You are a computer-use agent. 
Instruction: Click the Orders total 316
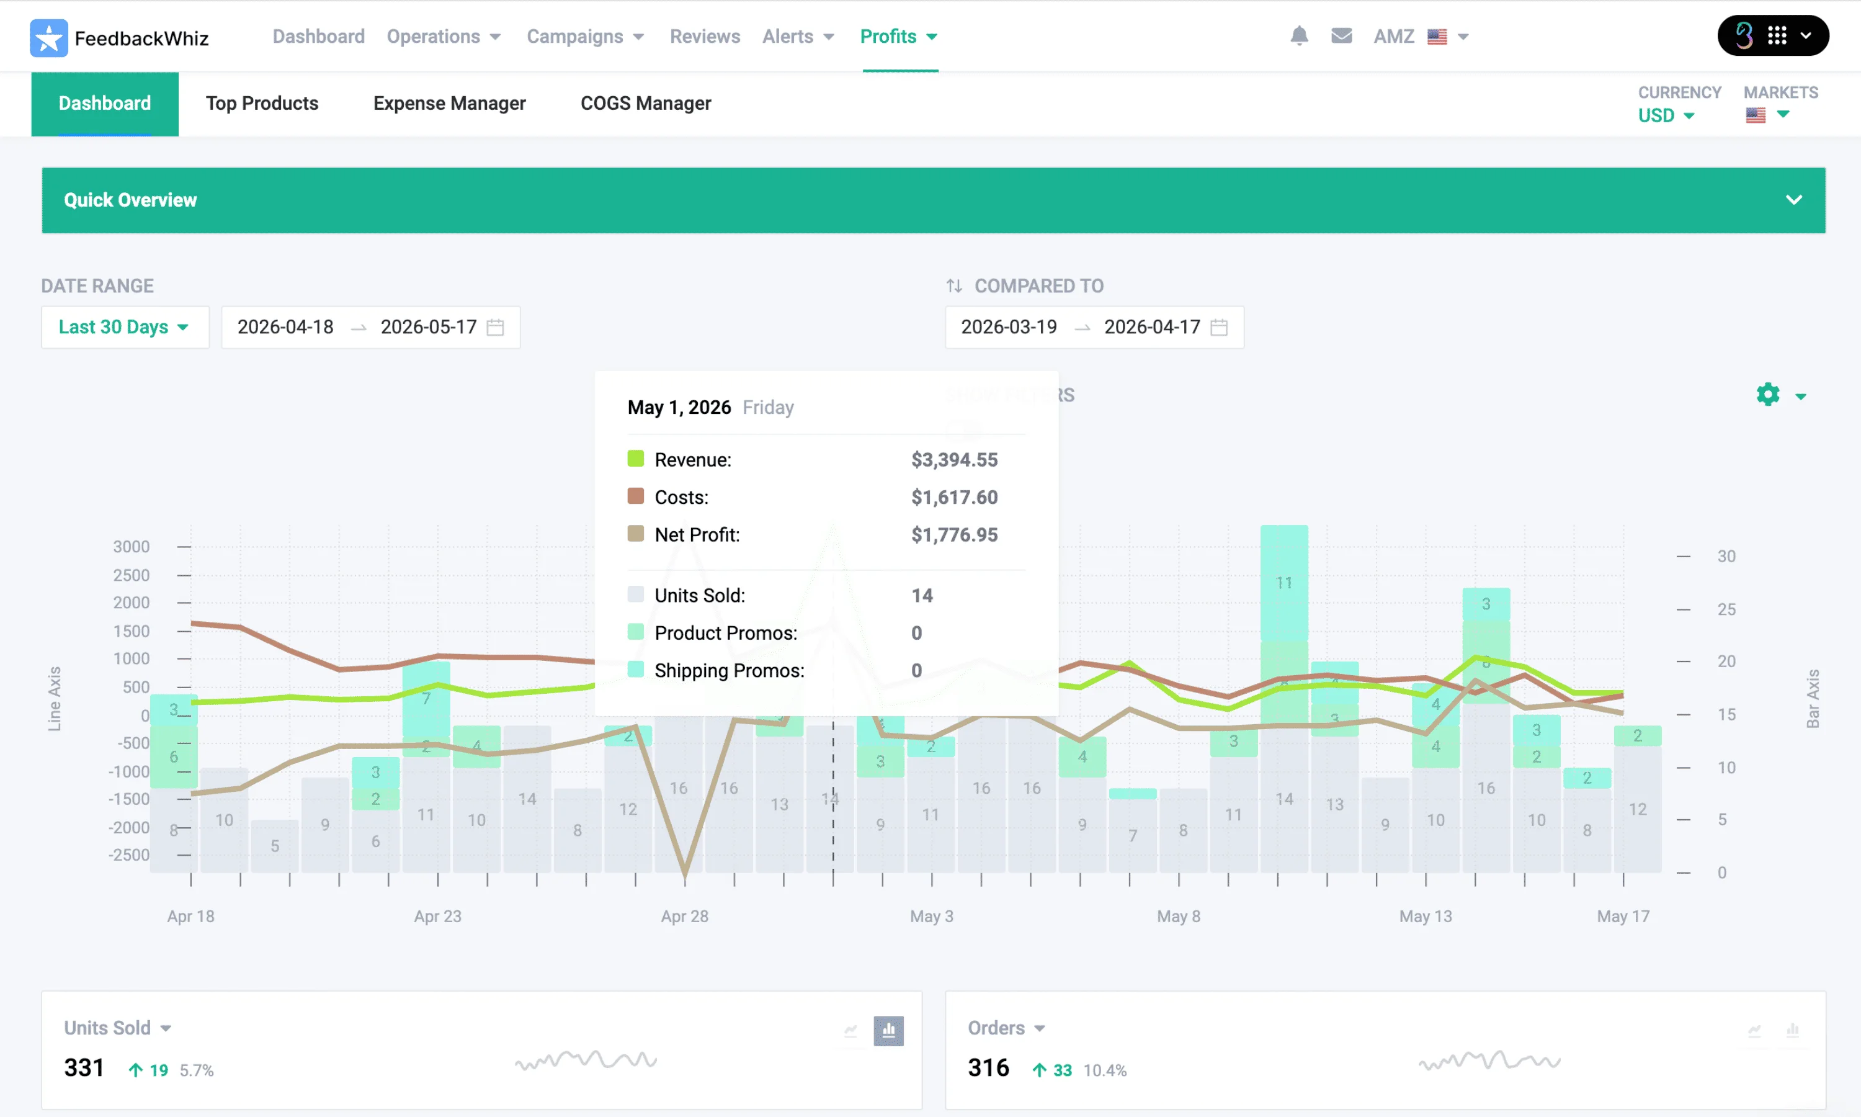[x=988, y=1067]
